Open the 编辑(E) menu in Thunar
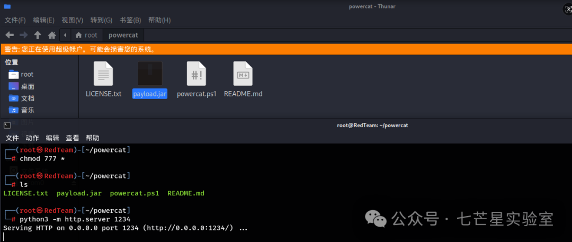The width and height of the screenshot is (572, 242). click(x=43, y=20)
